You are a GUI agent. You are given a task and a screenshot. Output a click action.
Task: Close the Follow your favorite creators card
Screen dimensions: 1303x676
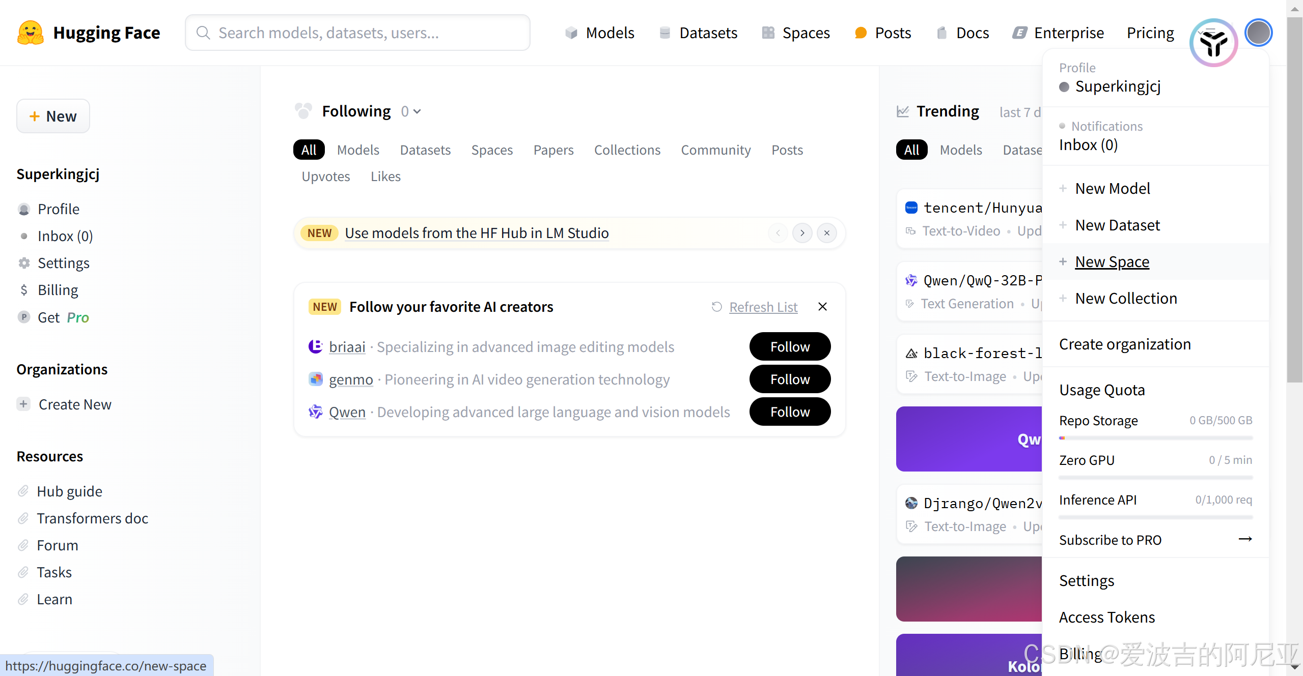822,307
